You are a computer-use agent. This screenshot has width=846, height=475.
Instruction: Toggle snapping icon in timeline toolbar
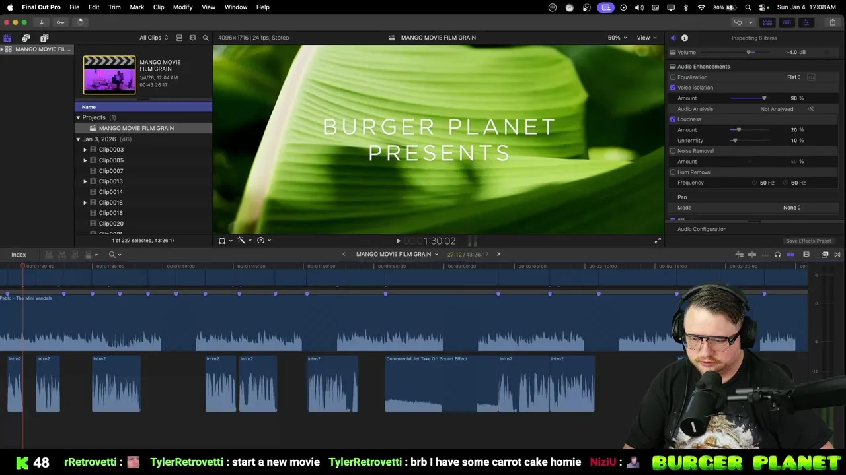click(x=790, y=255)
